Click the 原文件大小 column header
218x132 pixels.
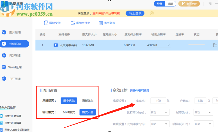click(x=89, y=34)
